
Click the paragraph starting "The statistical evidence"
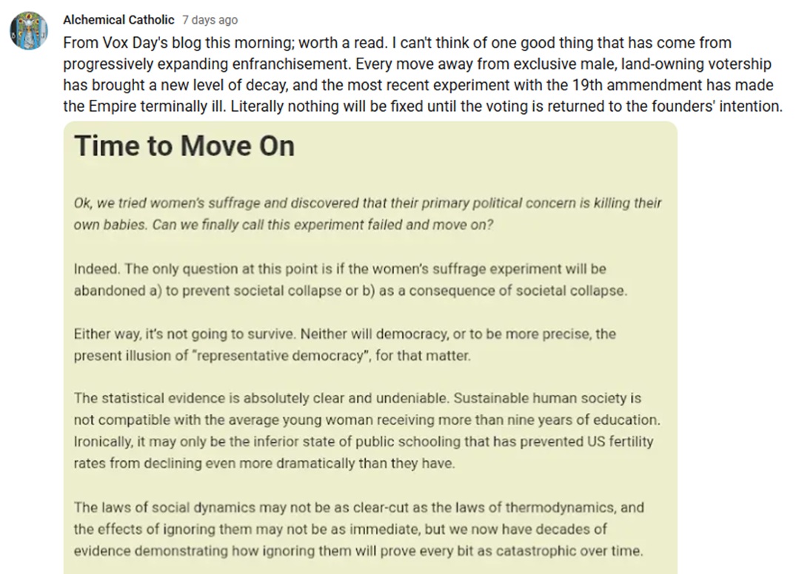click(x=367, y=430)
